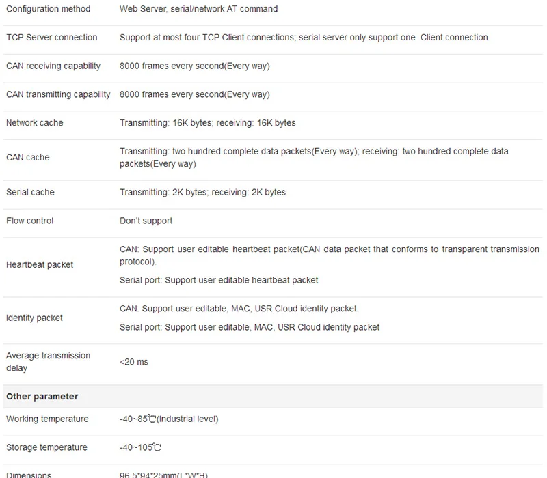Click the "Web Server, serial/network AT command" text
Image resolution: width=547 pixels, height=478 pixels.
tap(199, 9)
